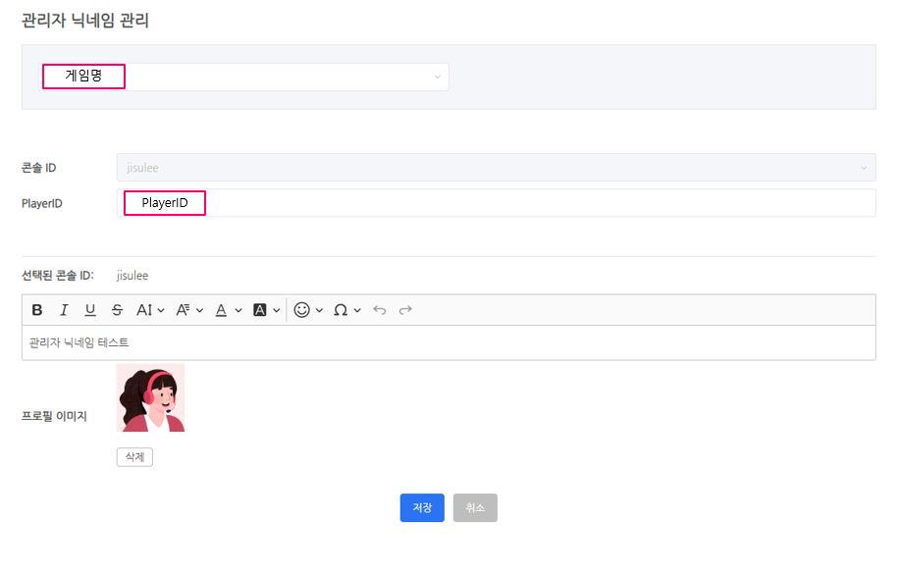Image resolution: width=898 pixels, height=573 pixels.
Task: Expand the special characters dropdown arrow
Action: (x=357, y=311)
